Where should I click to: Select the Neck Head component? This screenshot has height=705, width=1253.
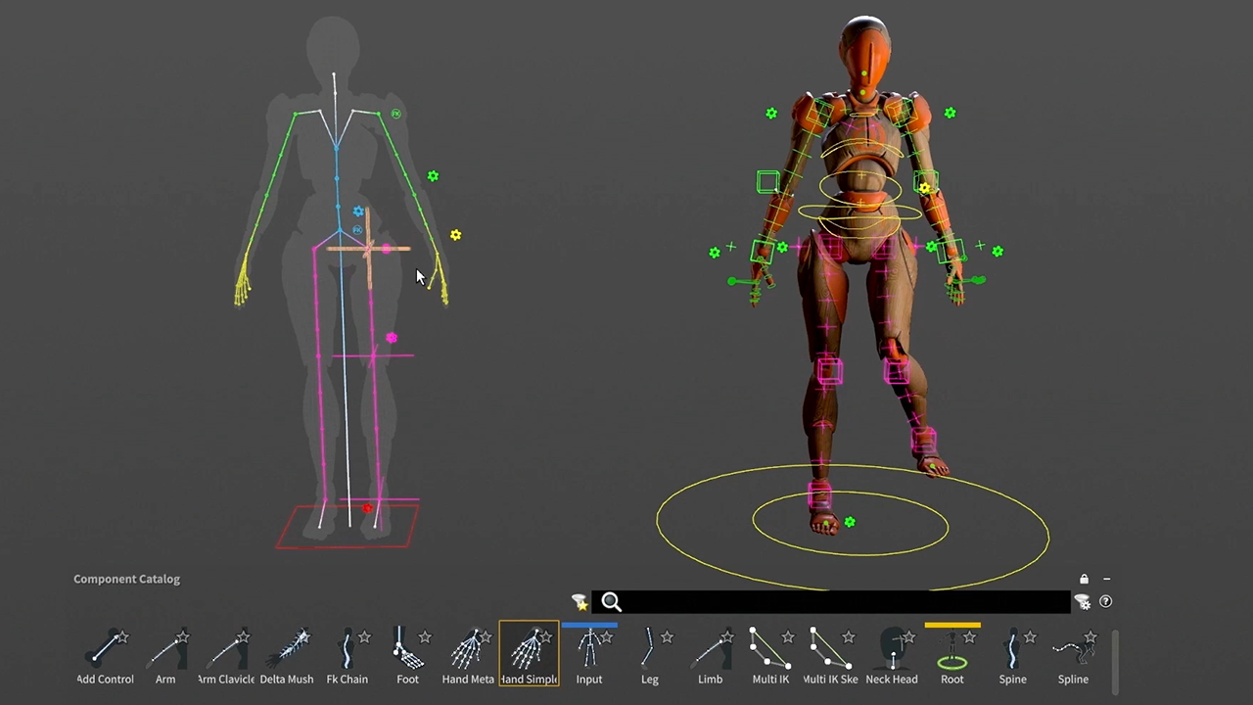point(891,653)
